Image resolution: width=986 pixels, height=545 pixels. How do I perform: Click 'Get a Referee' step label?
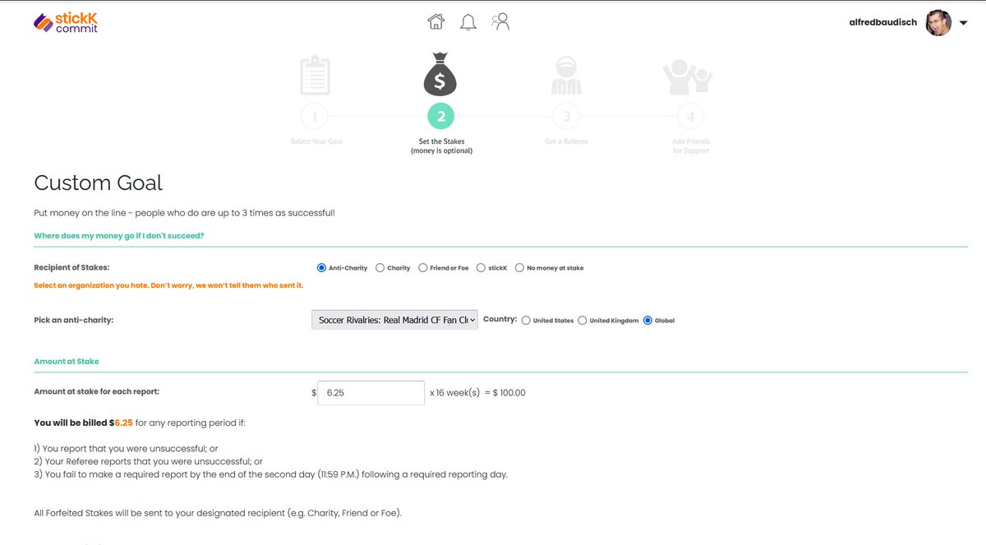click(x=566, y=141)
